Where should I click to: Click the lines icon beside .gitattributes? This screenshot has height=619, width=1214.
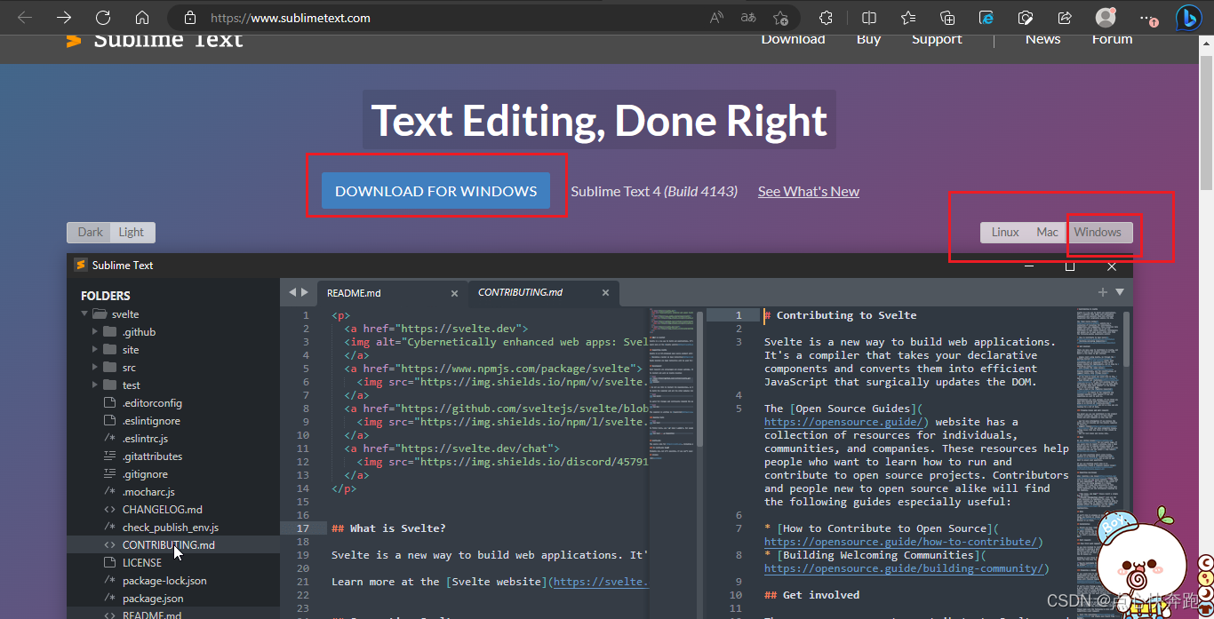point(110,456)
